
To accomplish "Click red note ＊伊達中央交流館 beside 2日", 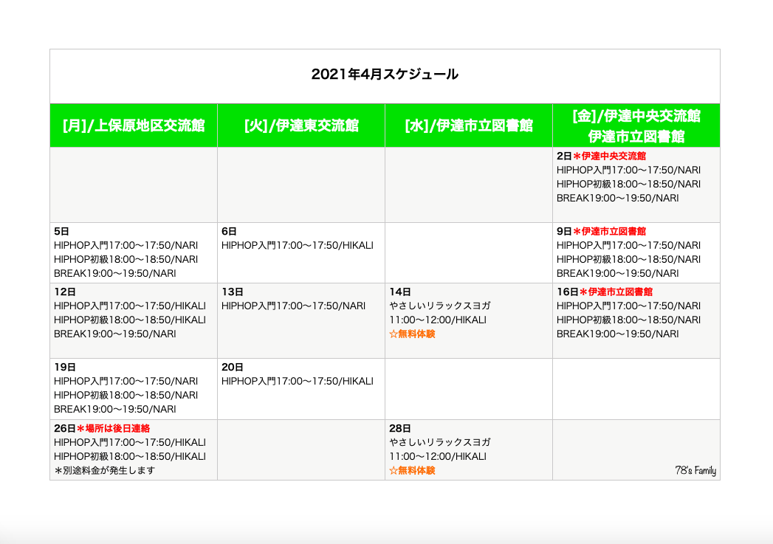I will point(609,156).
